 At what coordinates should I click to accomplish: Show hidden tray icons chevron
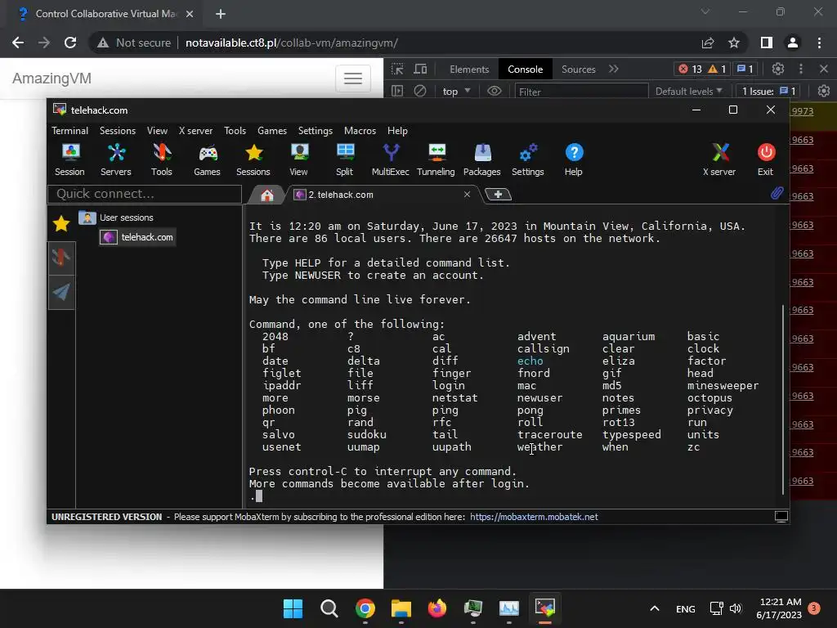pos(655,608)
